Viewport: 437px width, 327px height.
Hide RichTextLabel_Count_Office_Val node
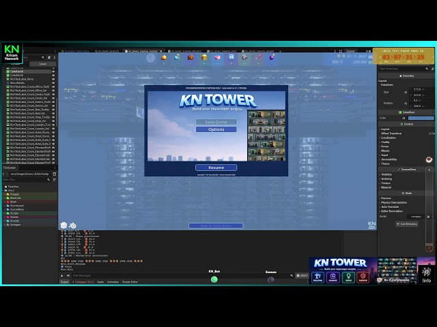[53, 91]
